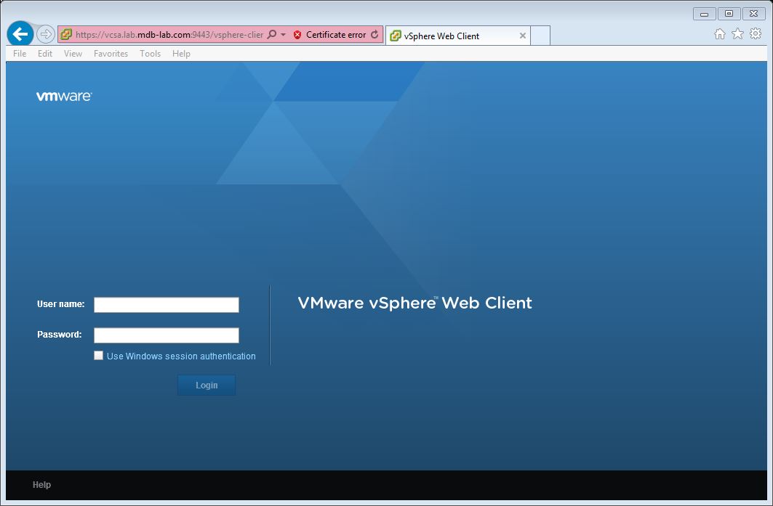
Task: Open the Tools gear icon
Action: click(756, 33)
